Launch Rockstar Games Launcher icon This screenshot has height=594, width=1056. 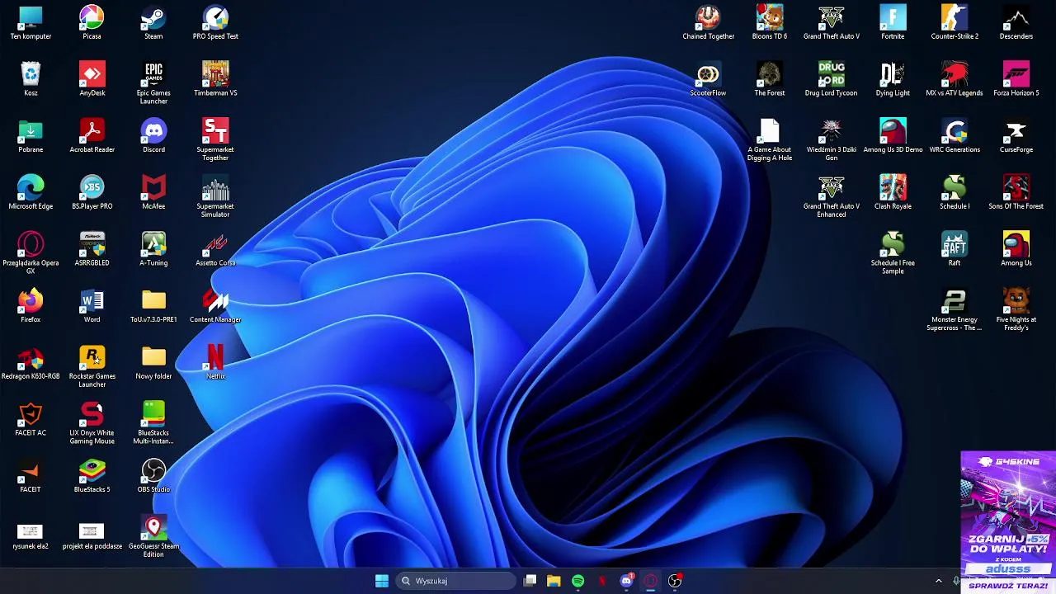tap(92, 367)
